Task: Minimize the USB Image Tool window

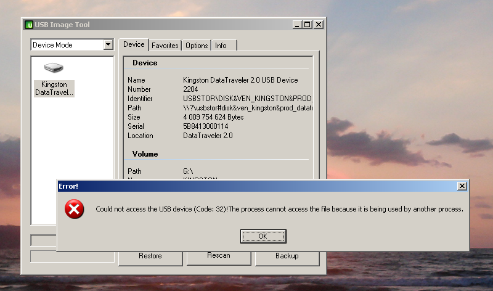Action: point(297,25)
